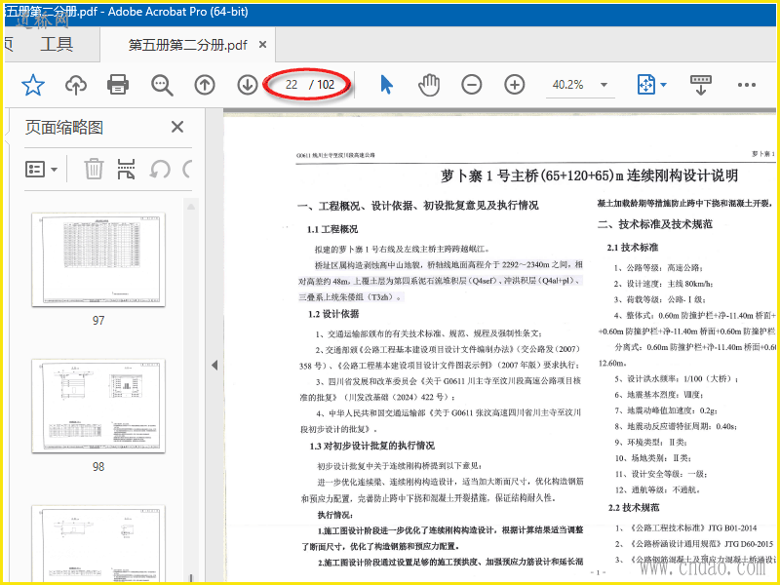Zoom in using the plus button
Image resolution: width=780 pixels, height=585 pixels.
tap(515, 85)
